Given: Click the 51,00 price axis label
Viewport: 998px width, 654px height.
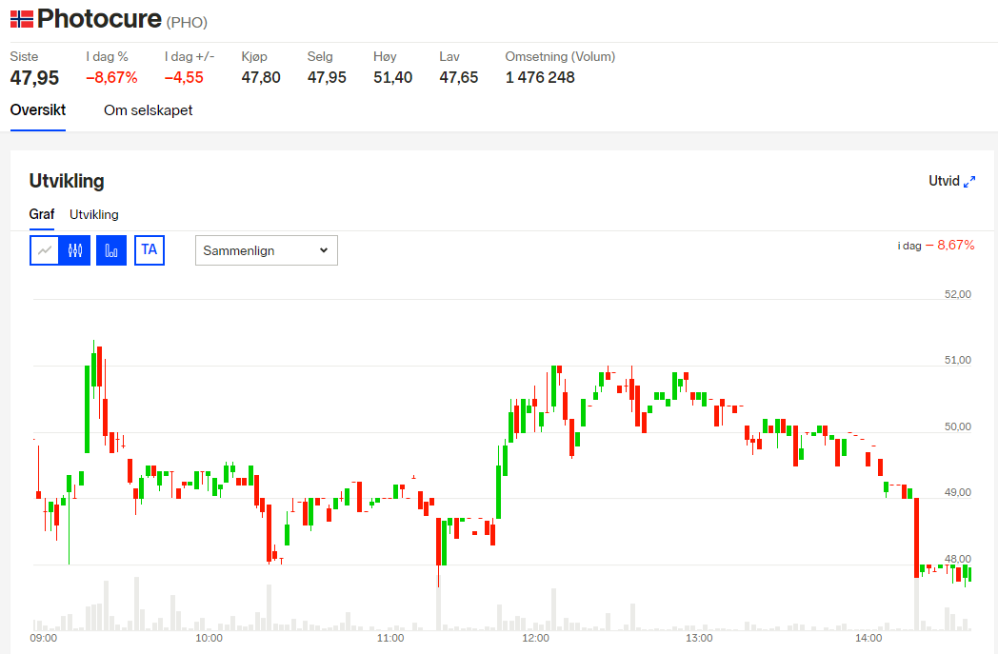Looking at the screenshot, I should (x=958, y=360).
